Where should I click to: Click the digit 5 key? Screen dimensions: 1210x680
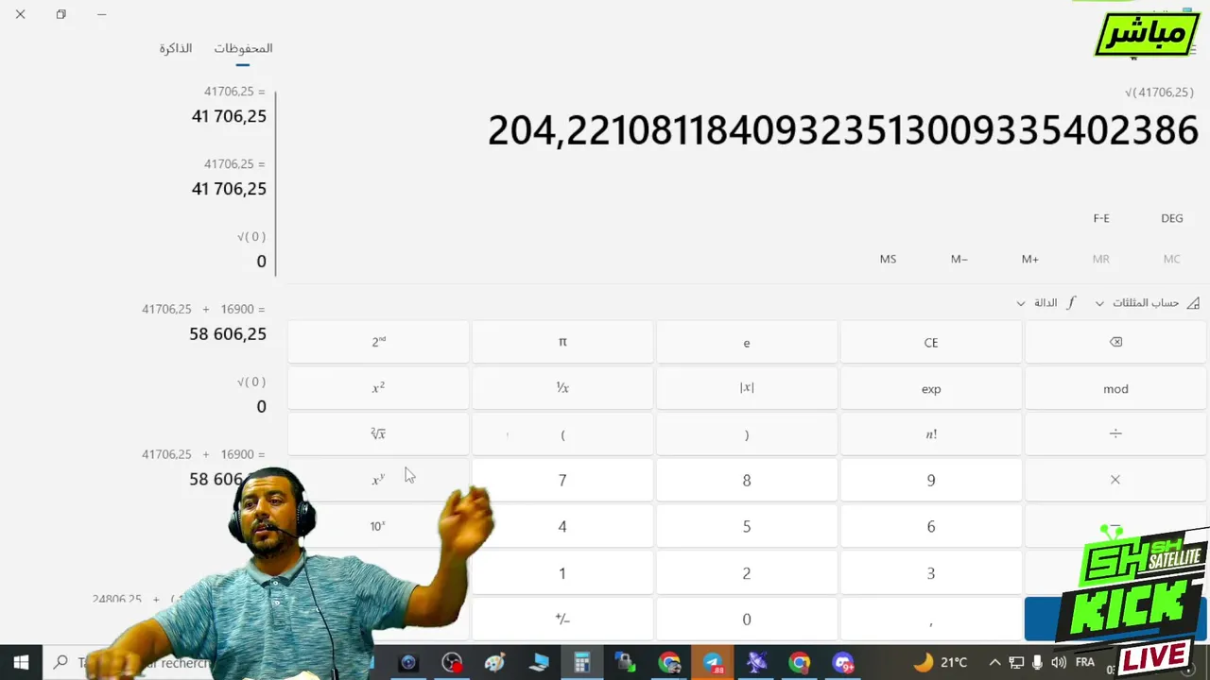(x=747, y=526)
